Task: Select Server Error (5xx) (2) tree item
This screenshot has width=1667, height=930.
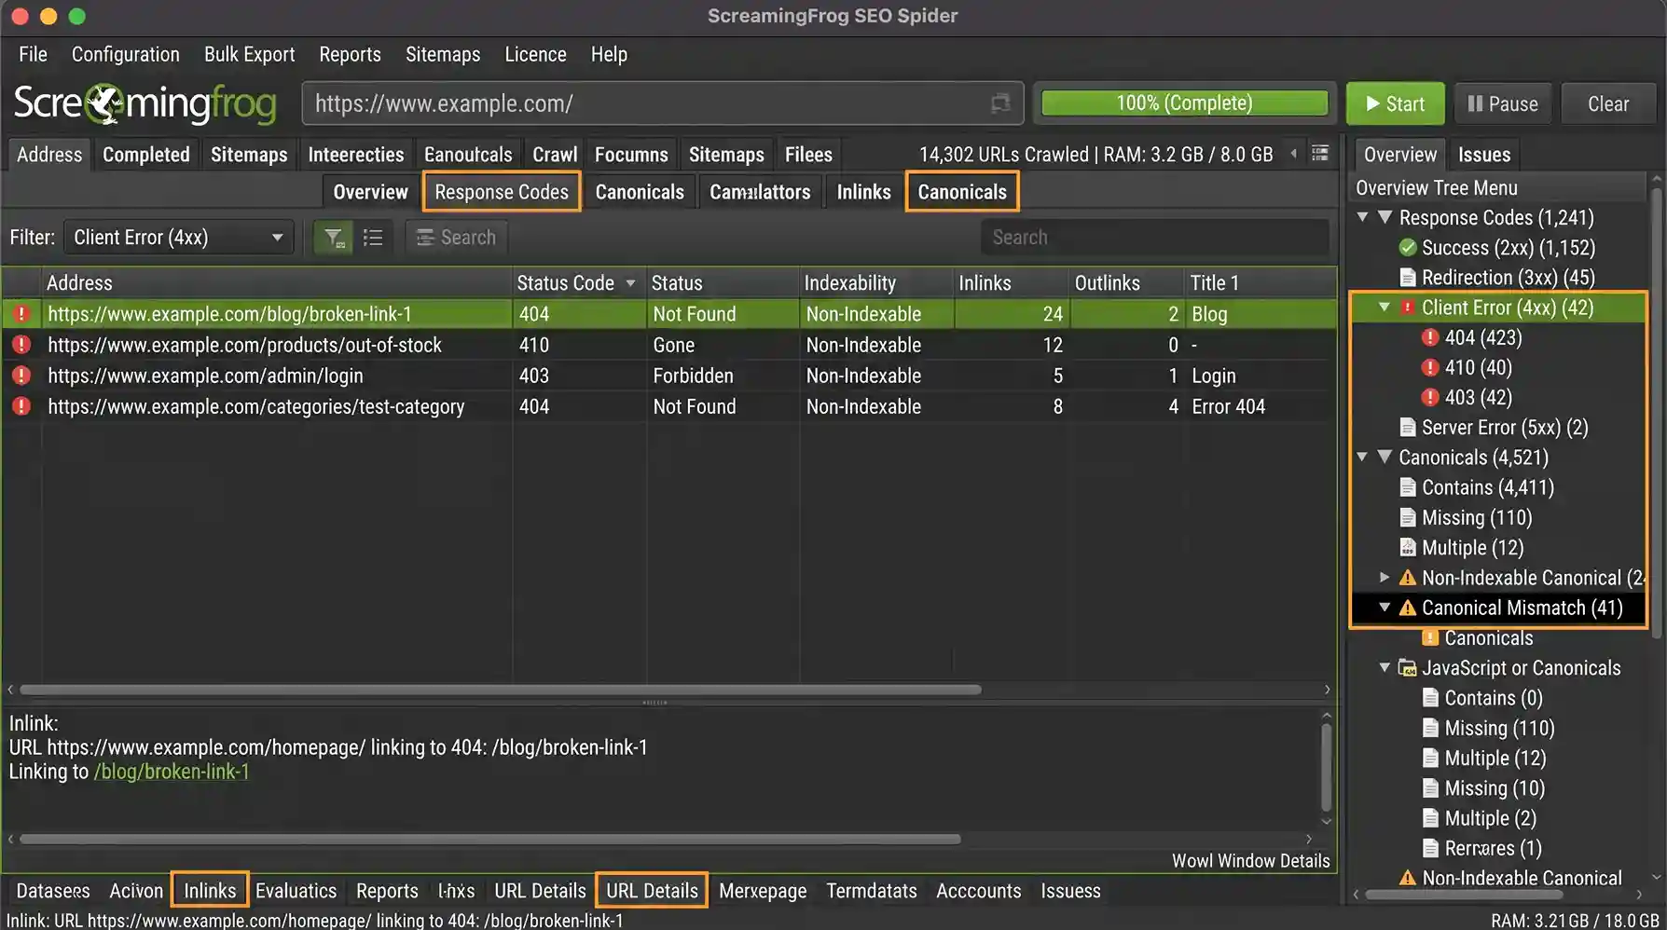Action: pyautogui.click(x=1505, y=428)
